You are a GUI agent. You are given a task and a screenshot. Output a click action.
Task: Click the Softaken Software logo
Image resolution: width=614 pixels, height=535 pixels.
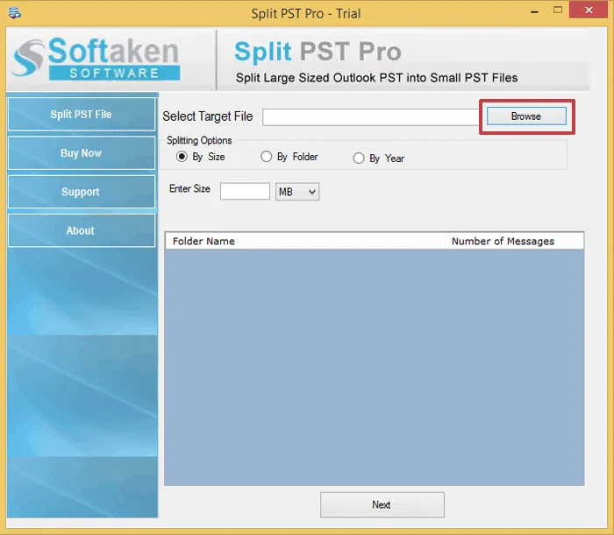click(x=96, y=59)
